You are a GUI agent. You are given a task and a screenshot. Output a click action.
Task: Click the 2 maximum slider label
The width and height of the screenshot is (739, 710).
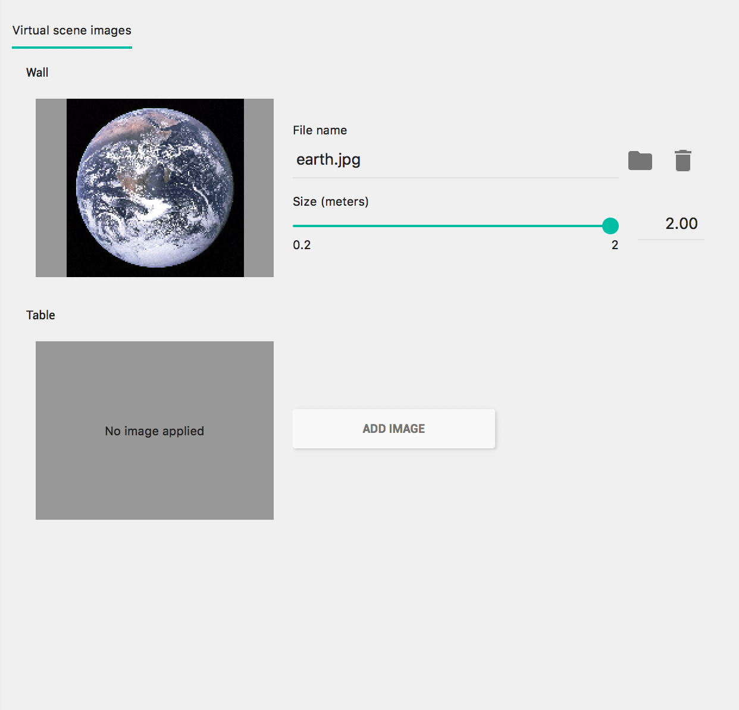click(615, 245)
